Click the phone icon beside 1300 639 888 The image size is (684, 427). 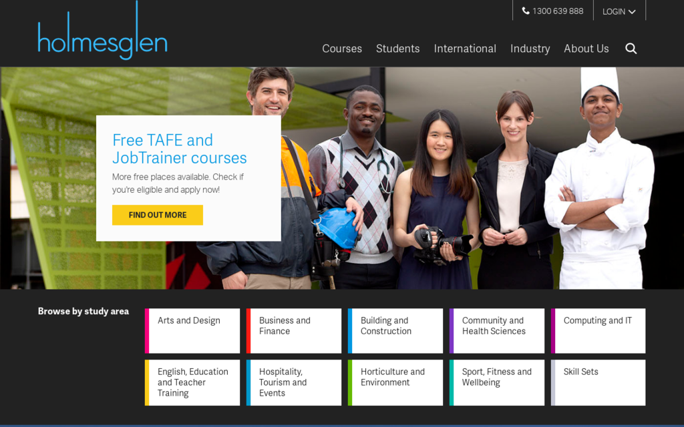coord(526,11)
